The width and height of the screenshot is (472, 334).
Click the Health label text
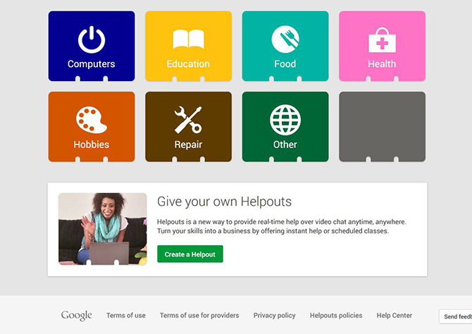pyautogui.click(x=382, y=64)
